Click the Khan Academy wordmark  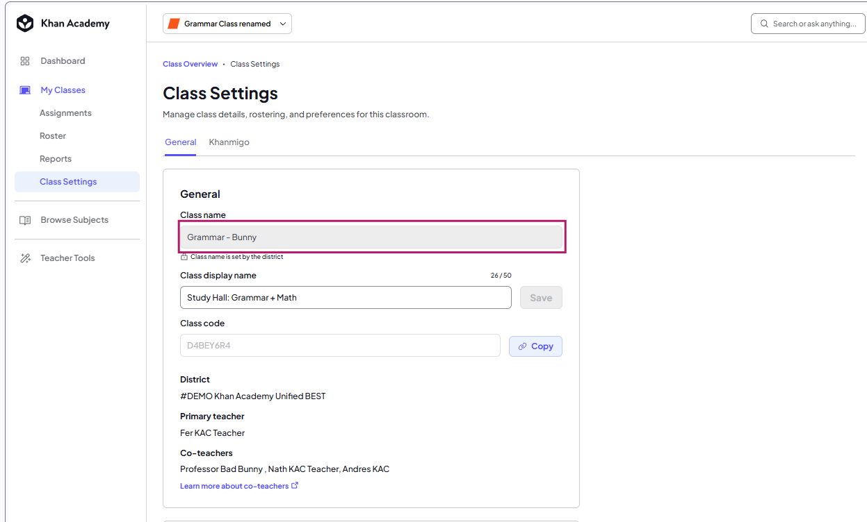tap(75, 24)
